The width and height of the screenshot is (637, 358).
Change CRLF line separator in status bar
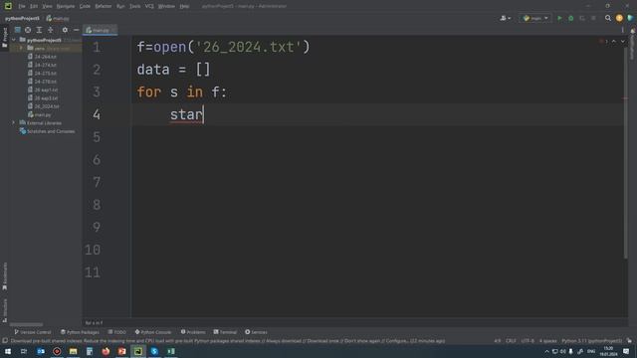pyautogui.click(x=511, y=341)
